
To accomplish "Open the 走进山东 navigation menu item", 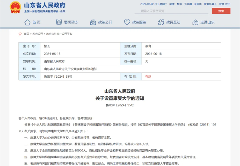I will (x=207, y=22).
